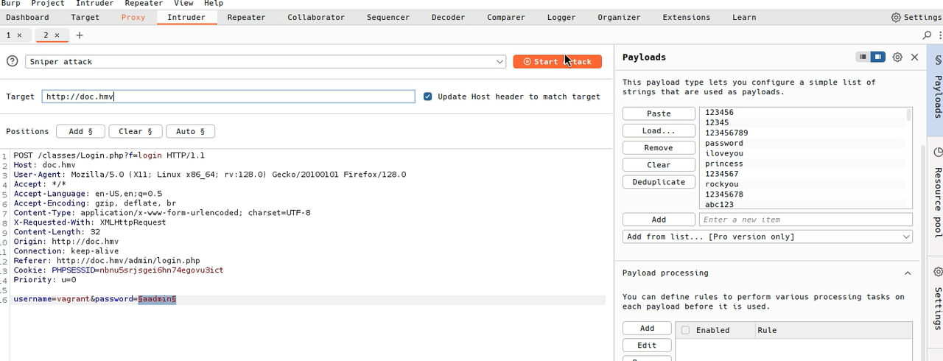The image size is (943, 361).
Task: Open the Payloads side tab
Action: [x=937, y=91]
